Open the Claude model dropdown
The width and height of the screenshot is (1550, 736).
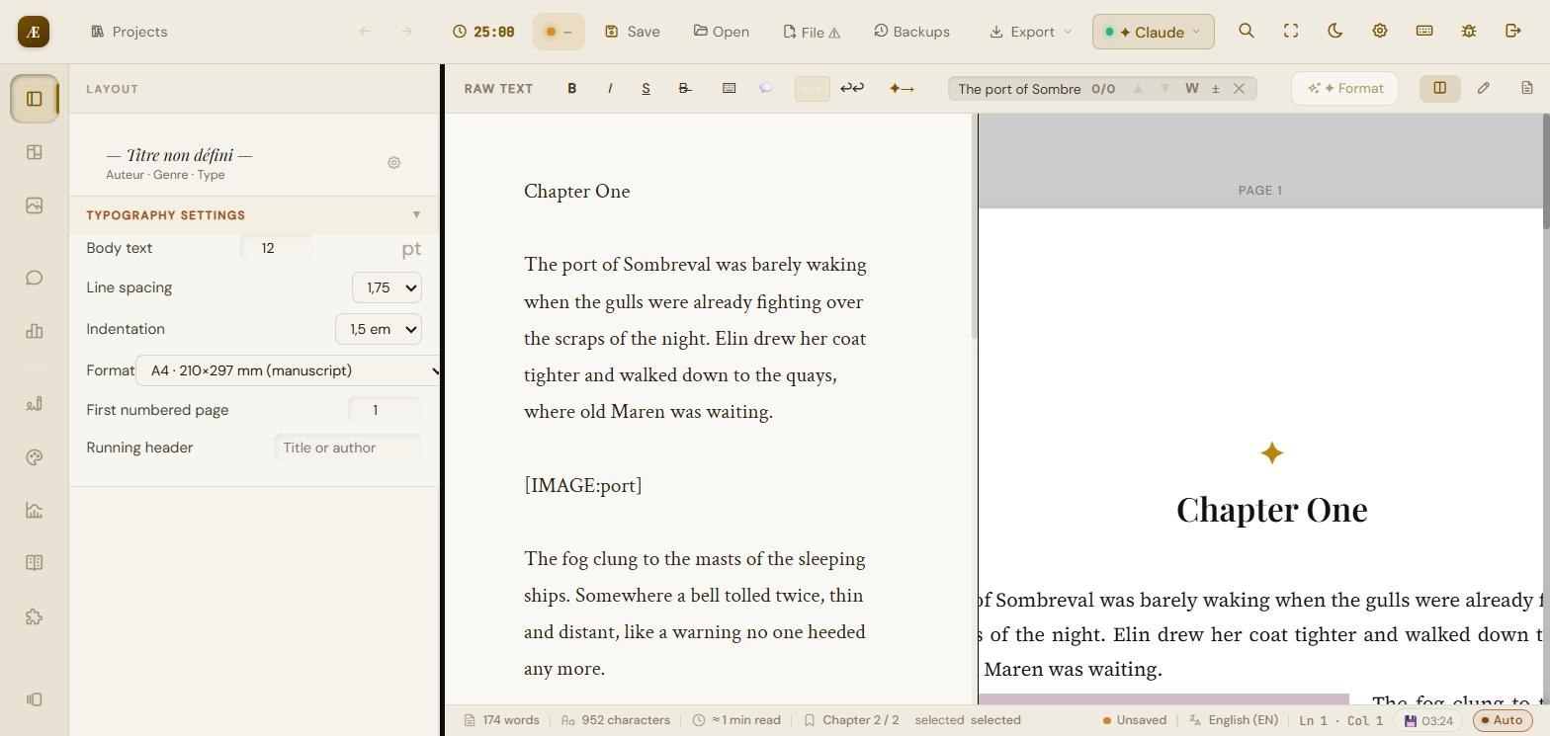[x=1153, y=32]
